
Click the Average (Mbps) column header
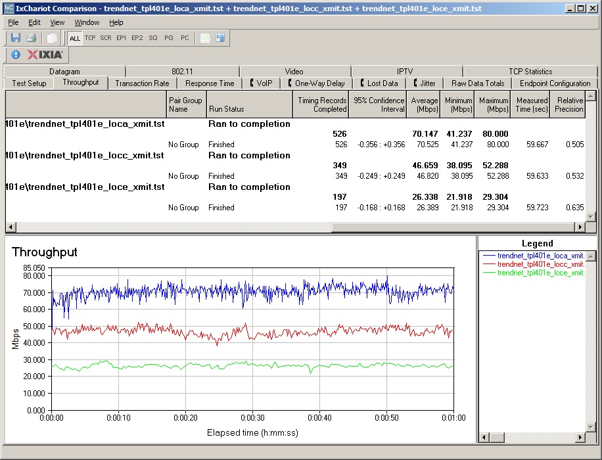[423, 104]
